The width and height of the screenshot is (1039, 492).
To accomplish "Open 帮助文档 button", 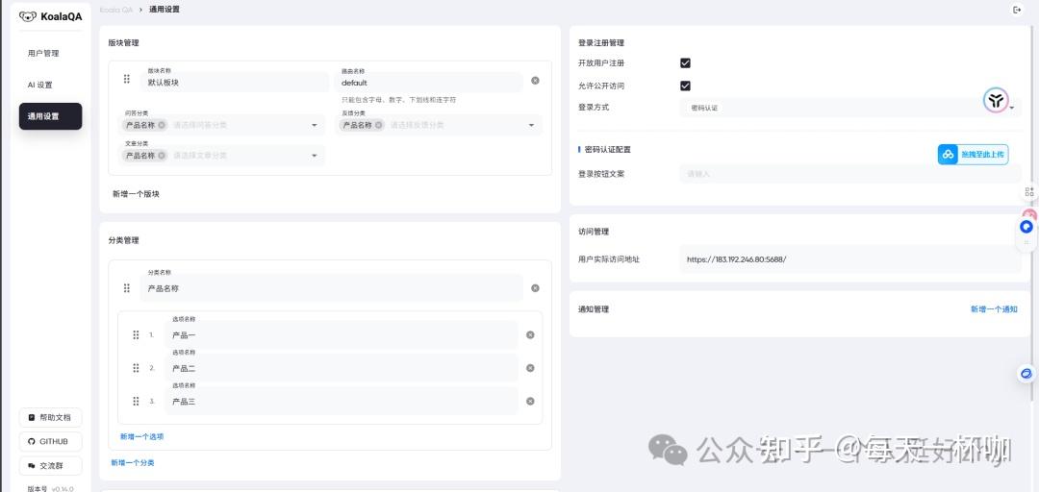I will click(50, 418).
